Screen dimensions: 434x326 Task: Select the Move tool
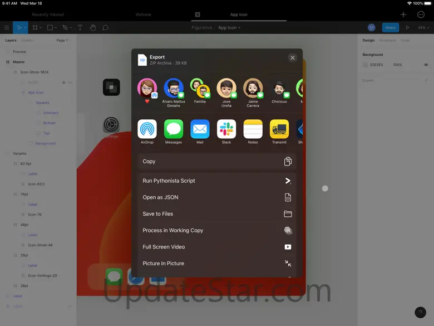tap(19, 27)
